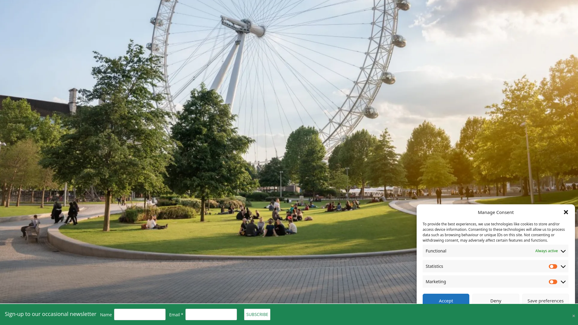
Task: Select the Functional category label
Action: tap(436, 251)
